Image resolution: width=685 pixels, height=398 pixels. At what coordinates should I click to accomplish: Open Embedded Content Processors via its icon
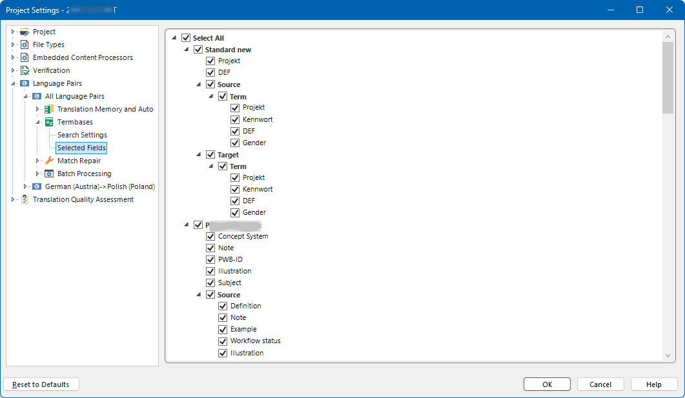(24, 57)
